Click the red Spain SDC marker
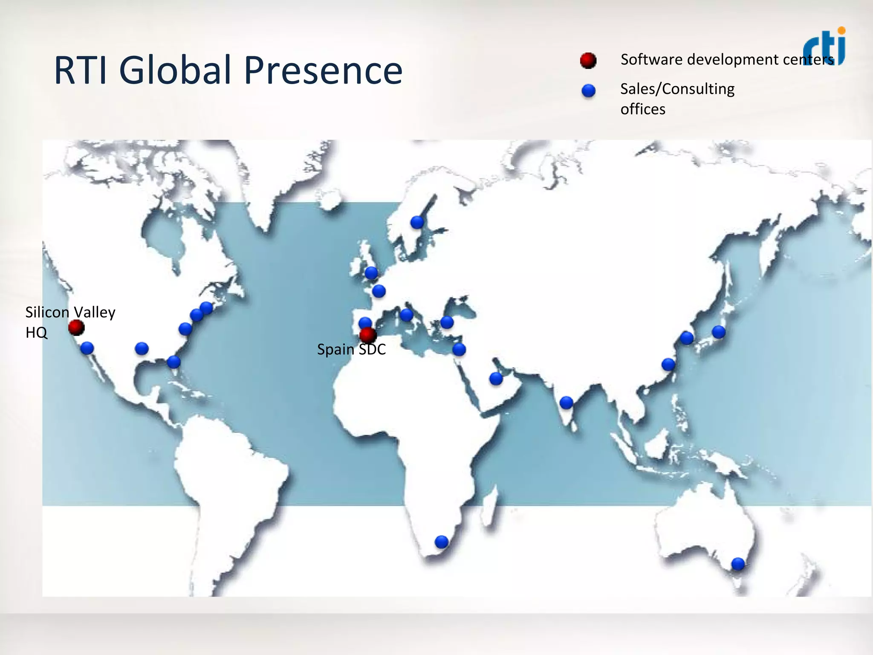The image size is (873, 655). 367,335
